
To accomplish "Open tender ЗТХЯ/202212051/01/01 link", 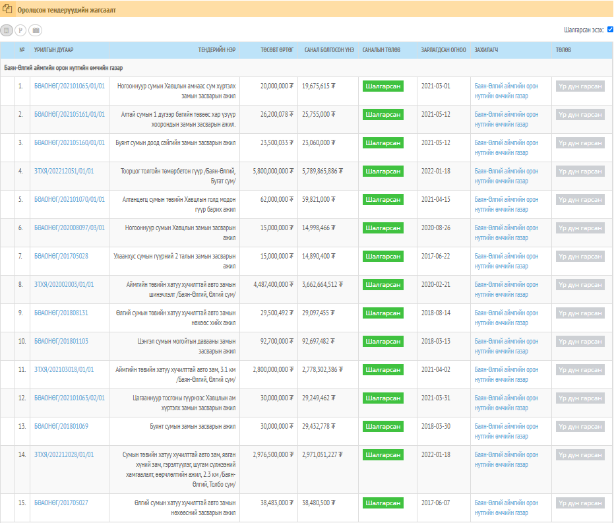I will (64, 171).
